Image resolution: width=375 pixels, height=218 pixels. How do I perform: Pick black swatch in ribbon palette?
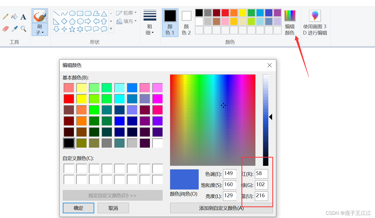click(199, 13)
